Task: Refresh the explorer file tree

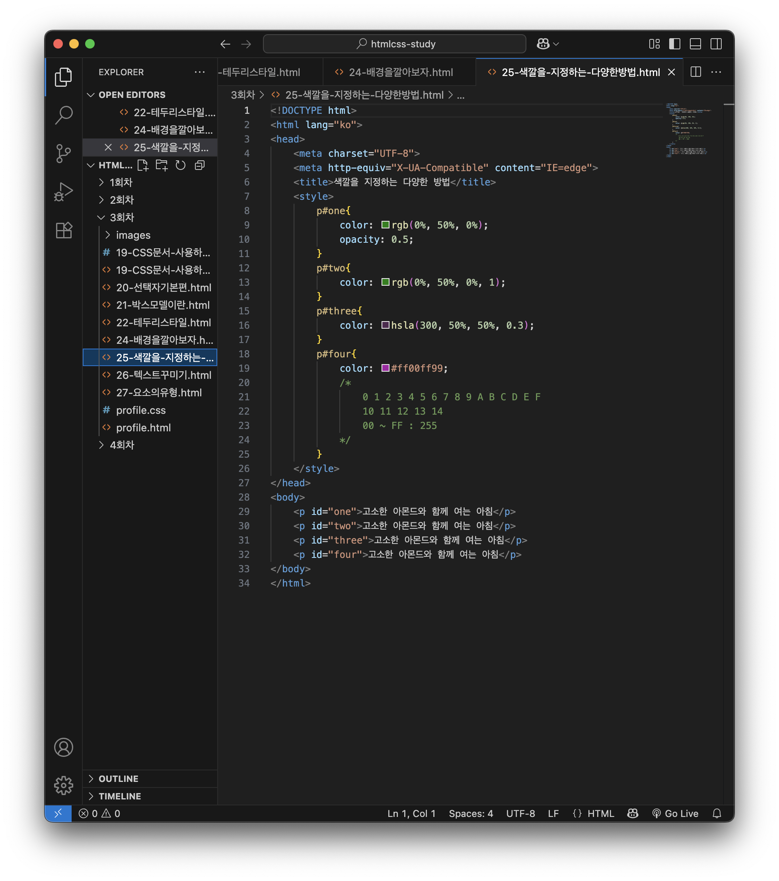Action: [181, 165]
